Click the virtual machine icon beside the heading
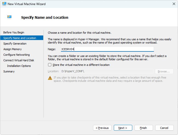Viewport: 178px width, 135px height. pos(9,17)
